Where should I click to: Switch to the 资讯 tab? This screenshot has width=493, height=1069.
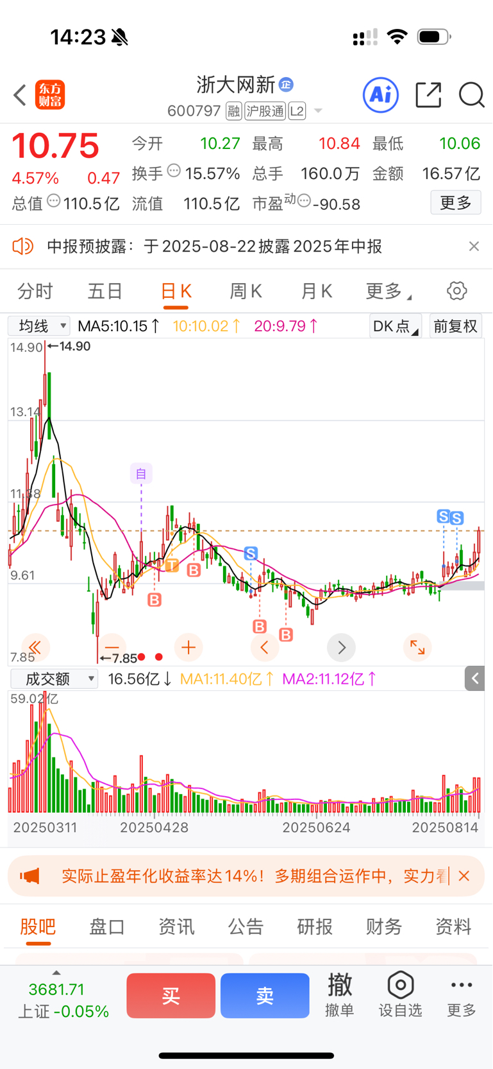click(x=176, y=926)
